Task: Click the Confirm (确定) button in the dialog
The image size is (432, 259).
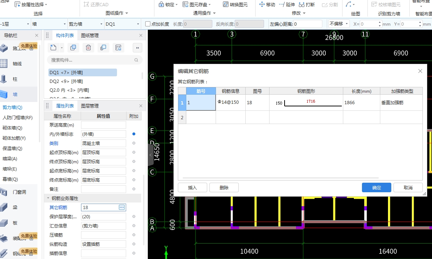Action: click(x=376, y=187)
